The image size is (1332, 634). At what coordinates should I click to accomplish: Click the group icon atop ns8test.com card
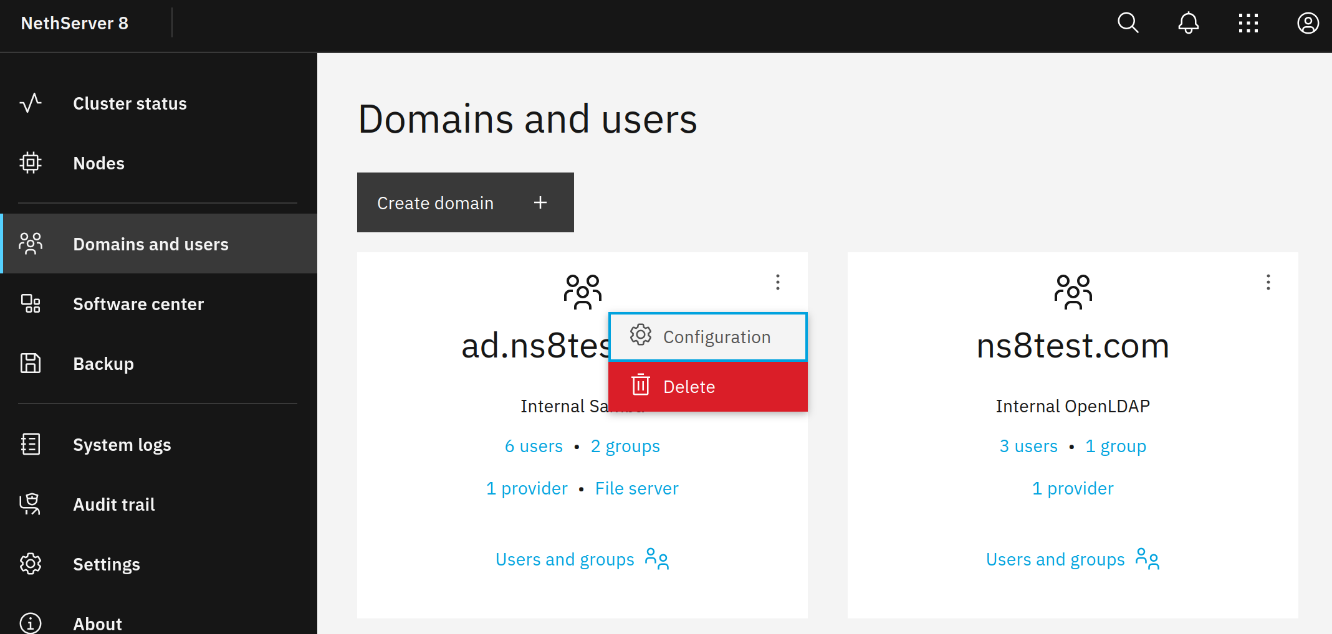1073,292
